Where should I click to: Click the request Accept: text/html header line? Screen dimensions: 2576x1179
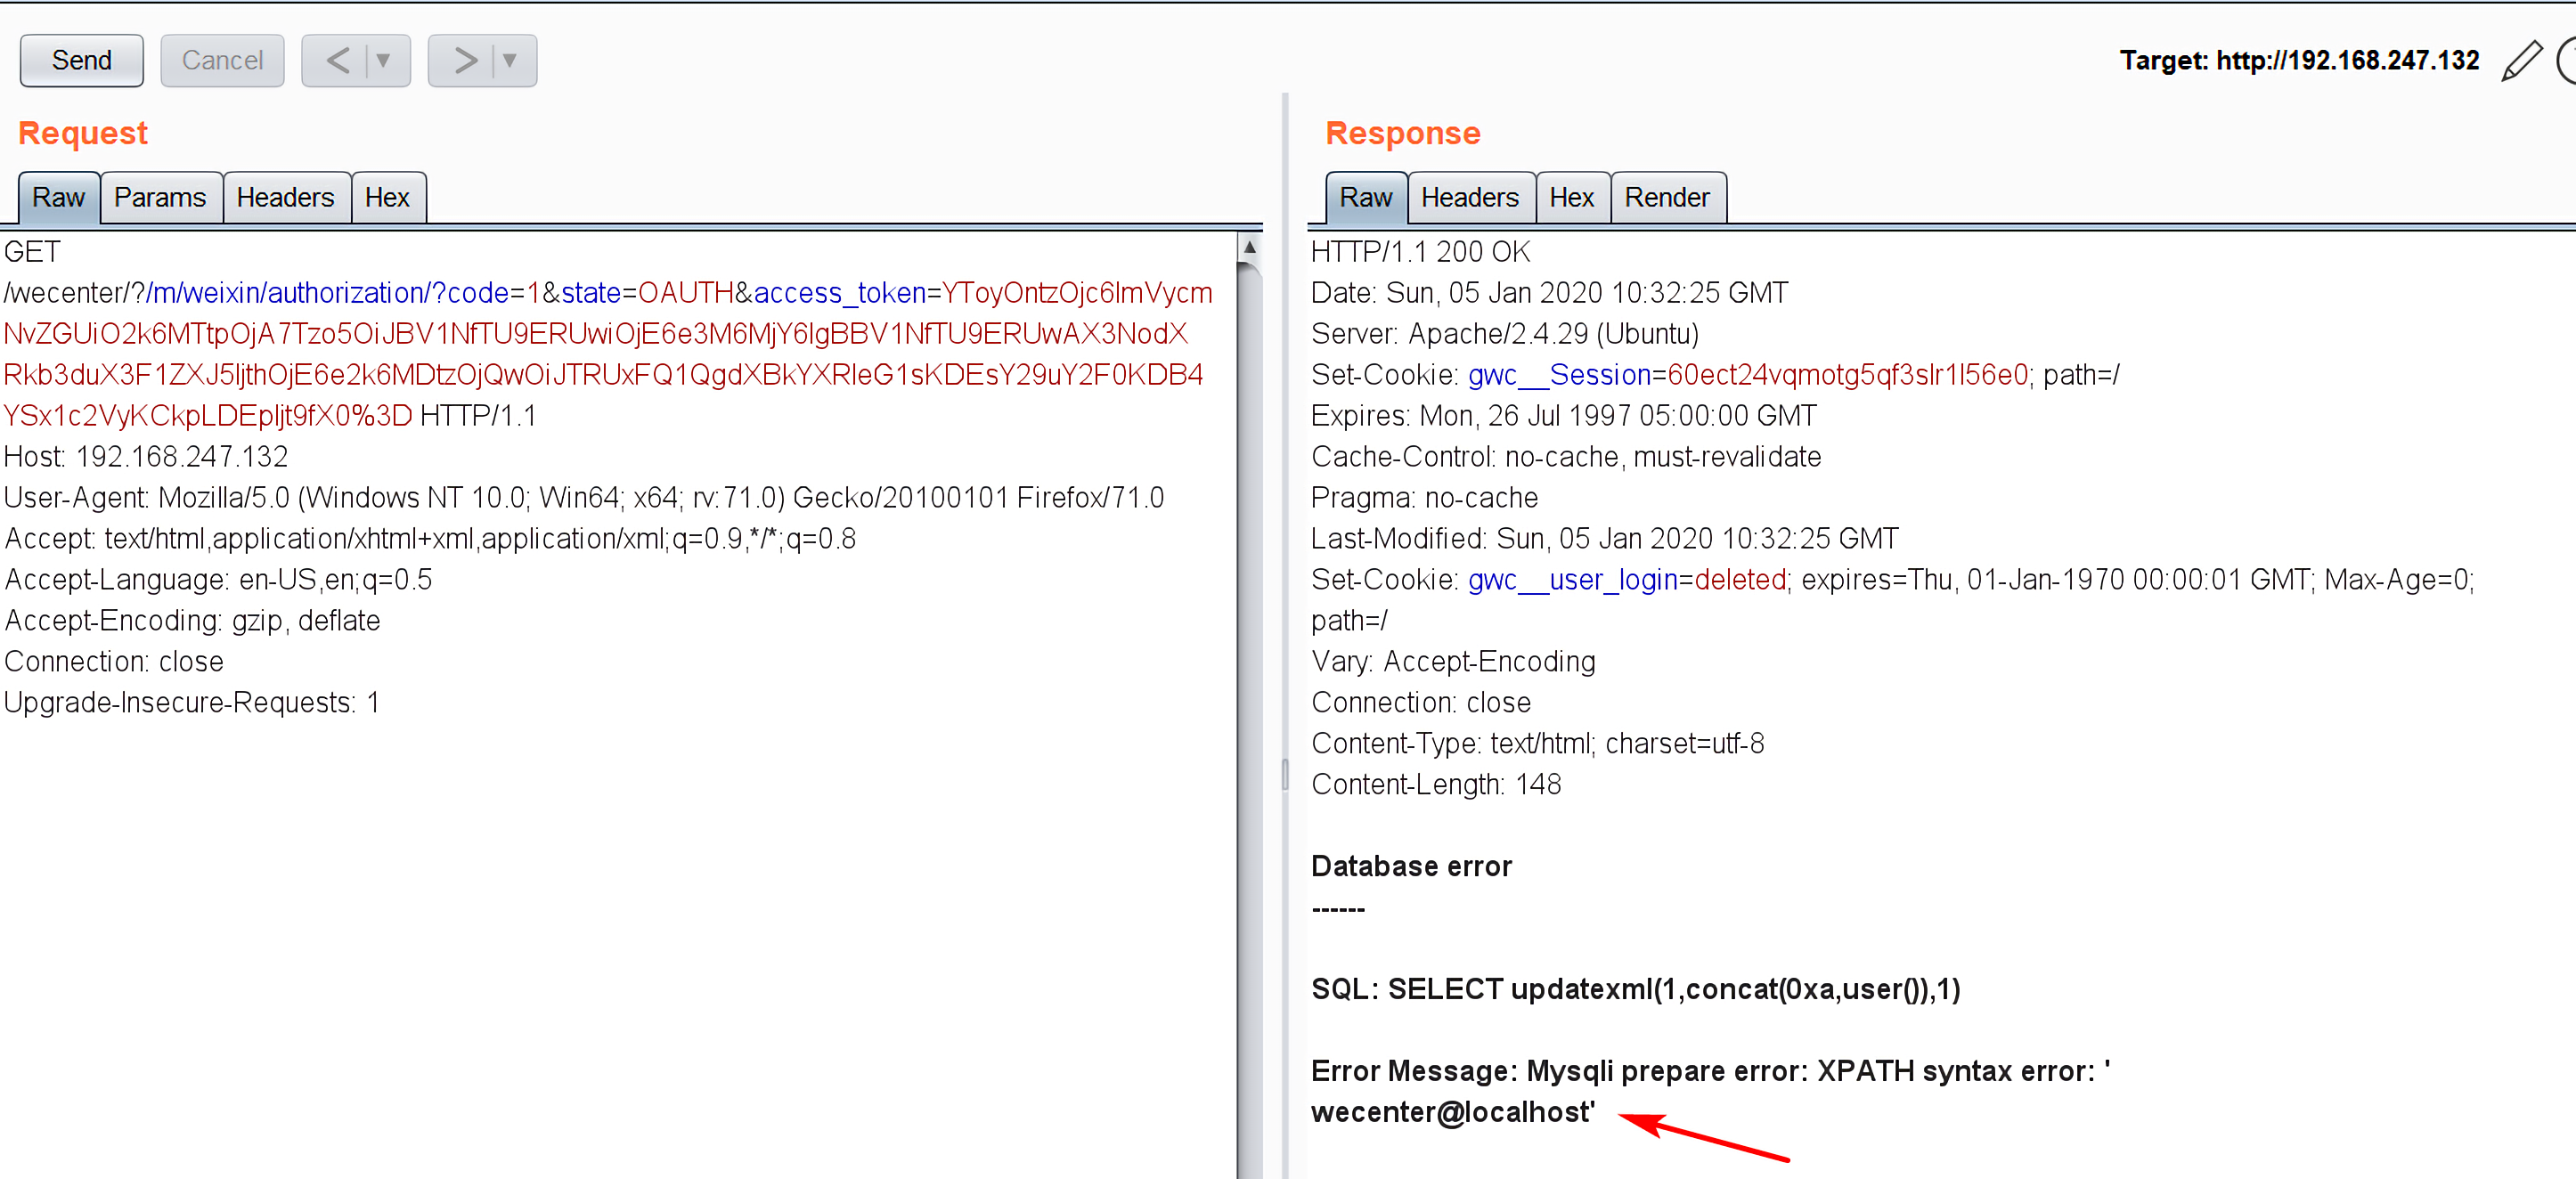tap(430, 539)
